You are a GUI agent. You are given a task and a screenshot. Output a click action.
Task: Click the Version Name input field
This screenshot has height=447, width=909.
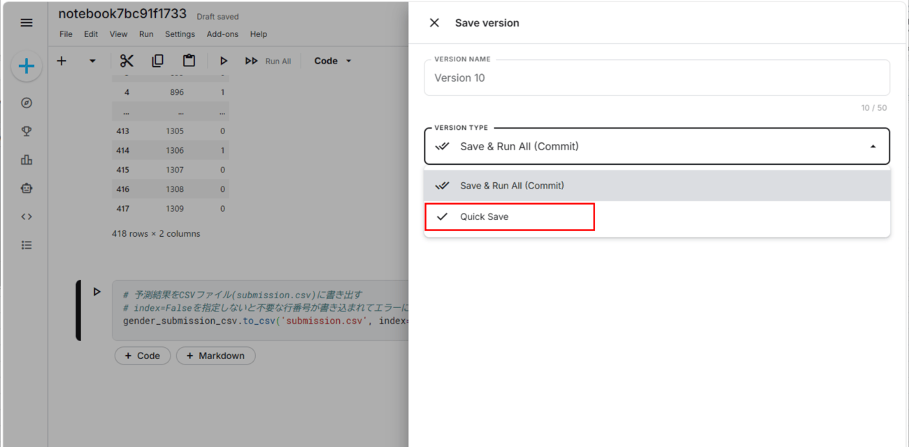click(657, 78)
